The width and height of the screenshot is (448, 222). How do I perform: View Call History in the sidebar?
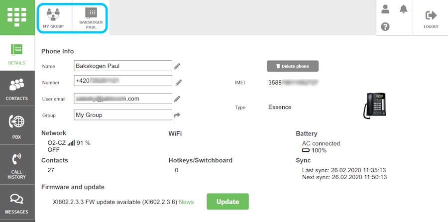coord(17,166)
